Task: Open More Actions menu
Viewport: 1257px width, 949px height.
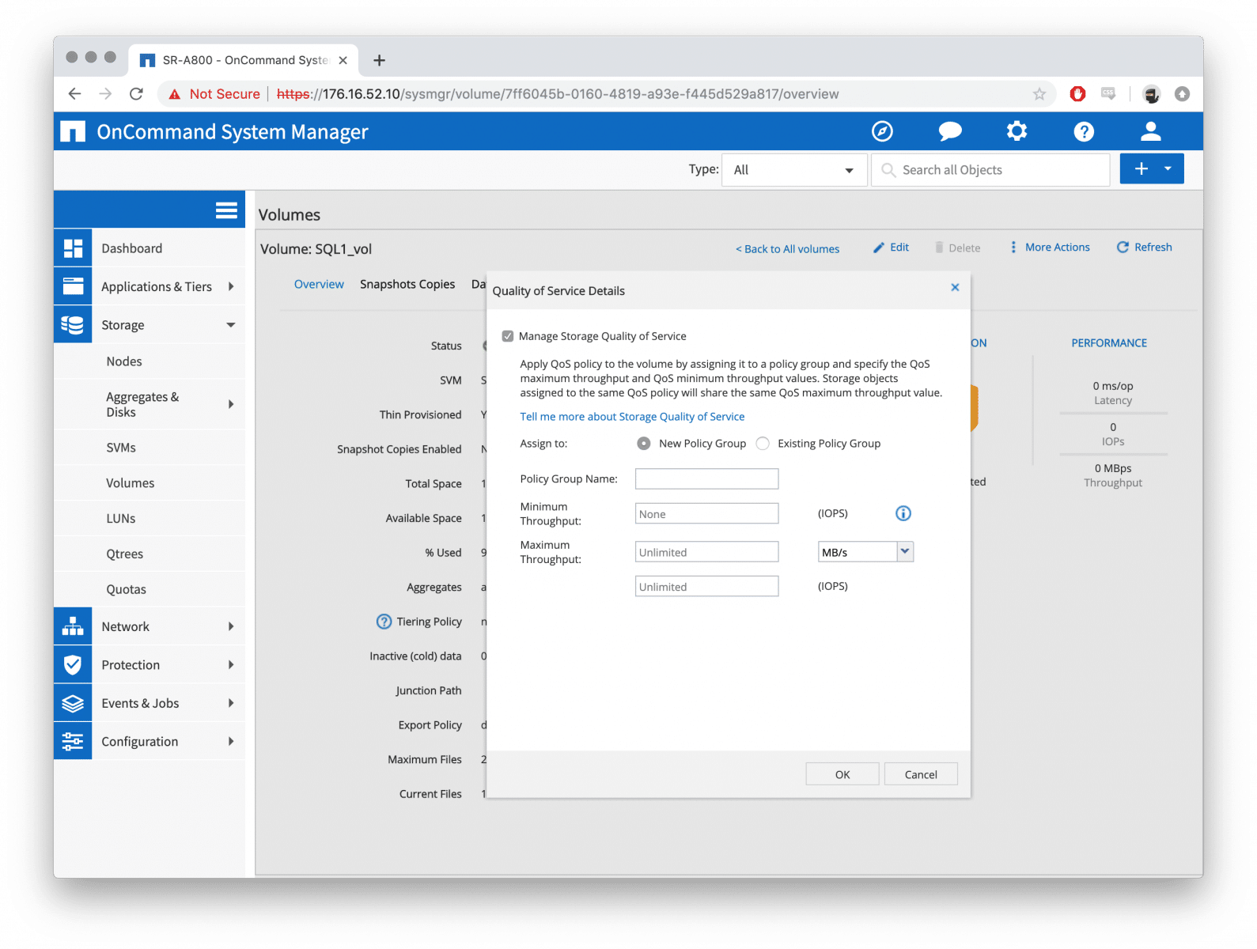Action: click(1050, 248)
